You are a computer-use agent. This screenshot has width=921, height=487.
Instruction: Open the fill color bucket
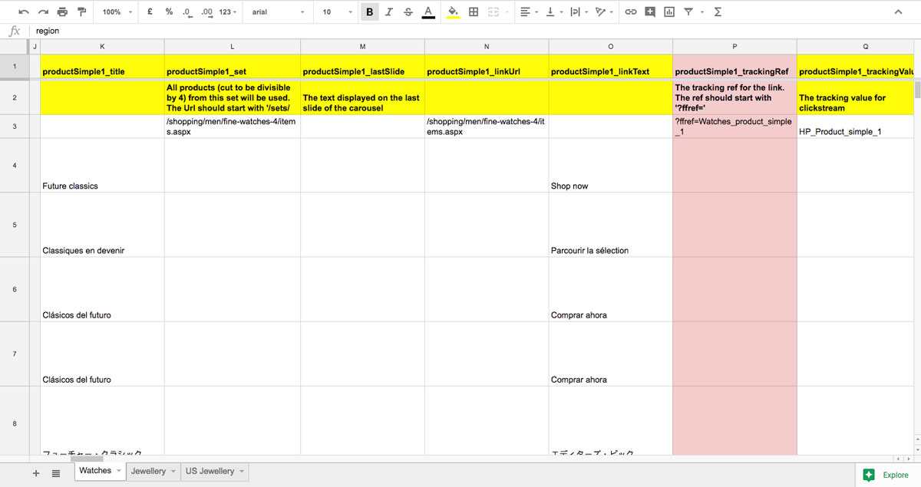pos(453,12)
